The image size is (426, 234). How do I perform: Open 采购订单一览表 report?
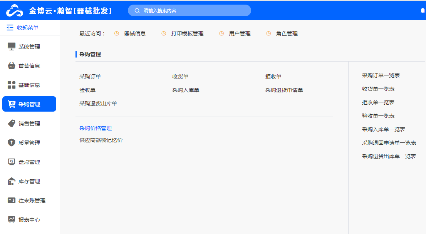click(381, 75)
